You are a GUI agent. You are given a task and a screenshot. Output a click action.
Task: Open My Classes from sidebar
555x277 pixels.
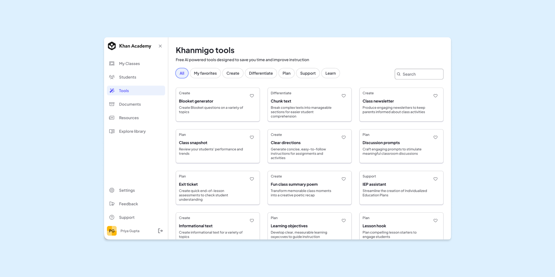(136, 64)
